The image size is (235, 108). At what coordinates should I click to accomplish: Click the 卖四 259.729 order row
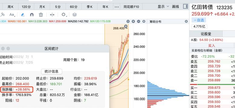[x=212, y=66]
